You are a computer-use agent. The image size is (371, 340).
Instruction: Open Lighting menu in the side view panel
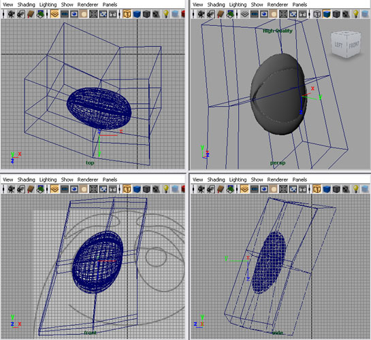pyautogui.click(x=238, y=180)
